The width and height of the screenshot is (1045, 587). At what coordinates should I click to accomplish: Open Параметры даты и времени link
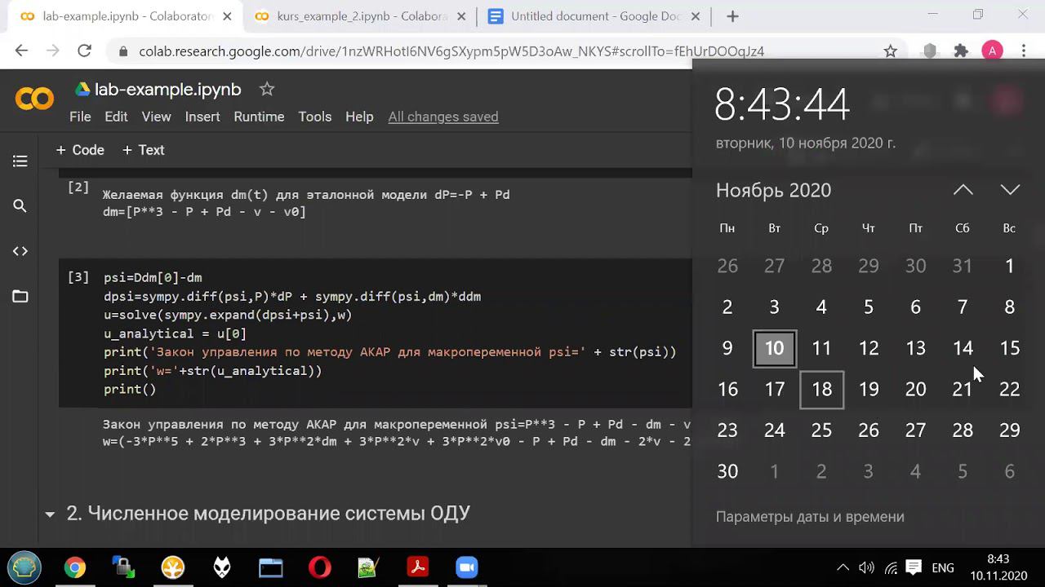click(x=810, y=517)
